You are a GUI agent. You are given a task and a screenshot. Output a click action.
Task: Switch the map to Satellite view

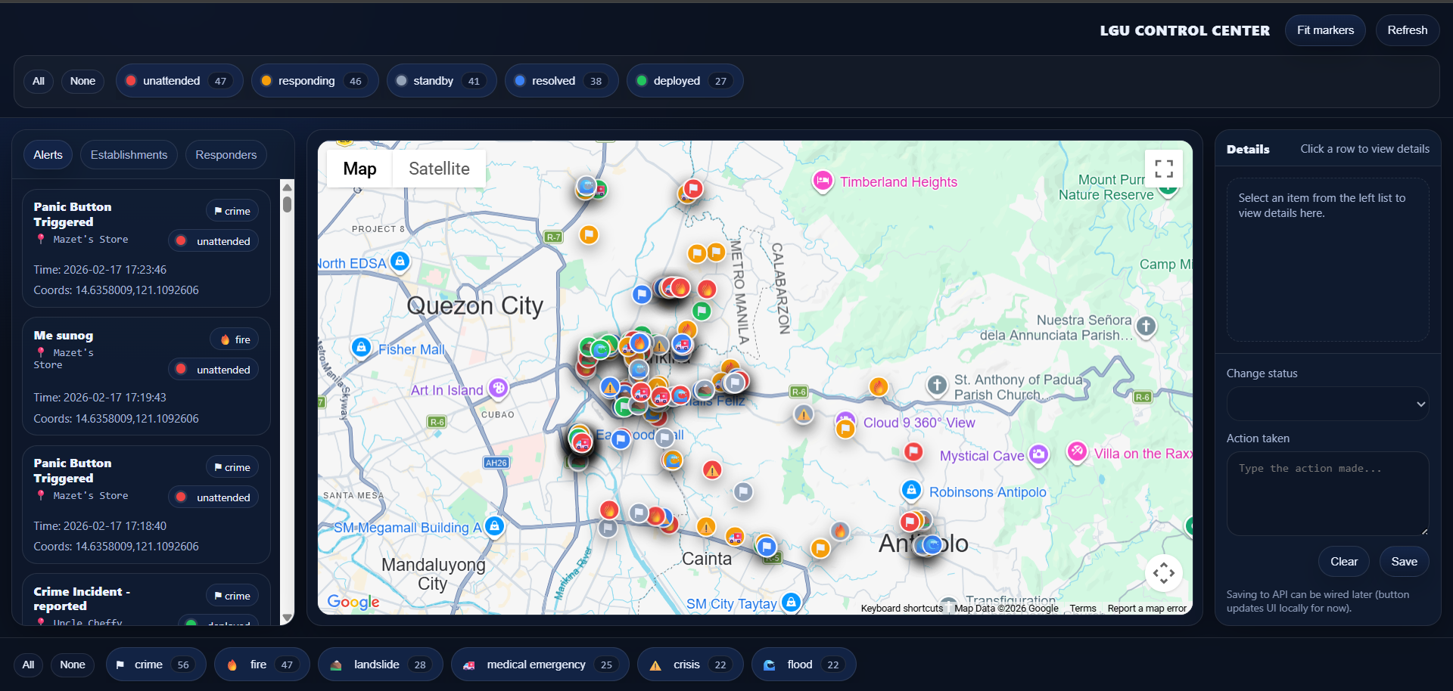click(439, 168)
